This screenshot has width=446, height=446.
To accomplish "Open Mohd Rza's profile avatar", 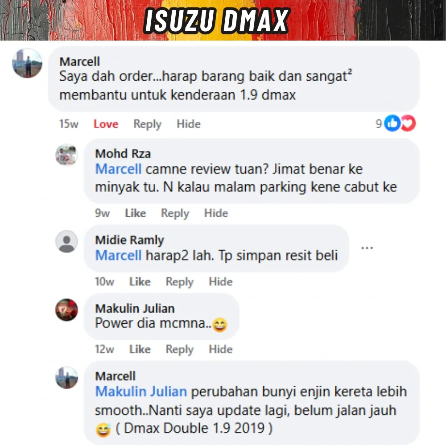I will [x=66, y=155].
